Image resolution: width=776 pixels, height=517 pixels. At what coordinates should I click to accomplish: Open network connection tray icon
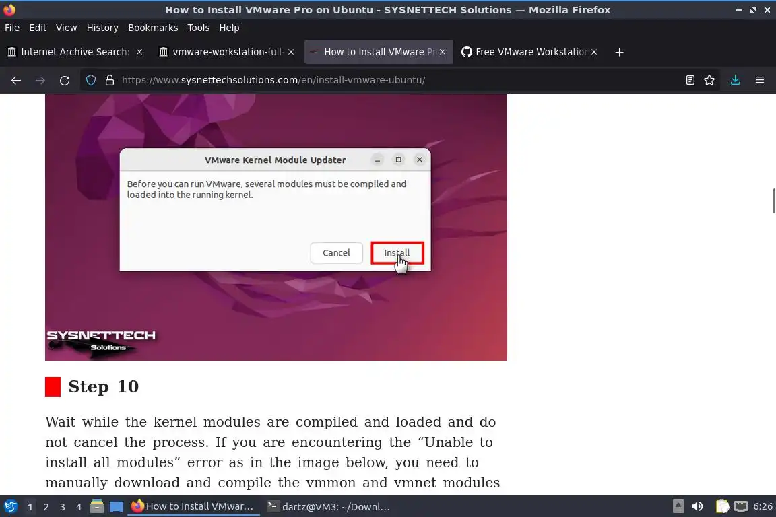740,507
